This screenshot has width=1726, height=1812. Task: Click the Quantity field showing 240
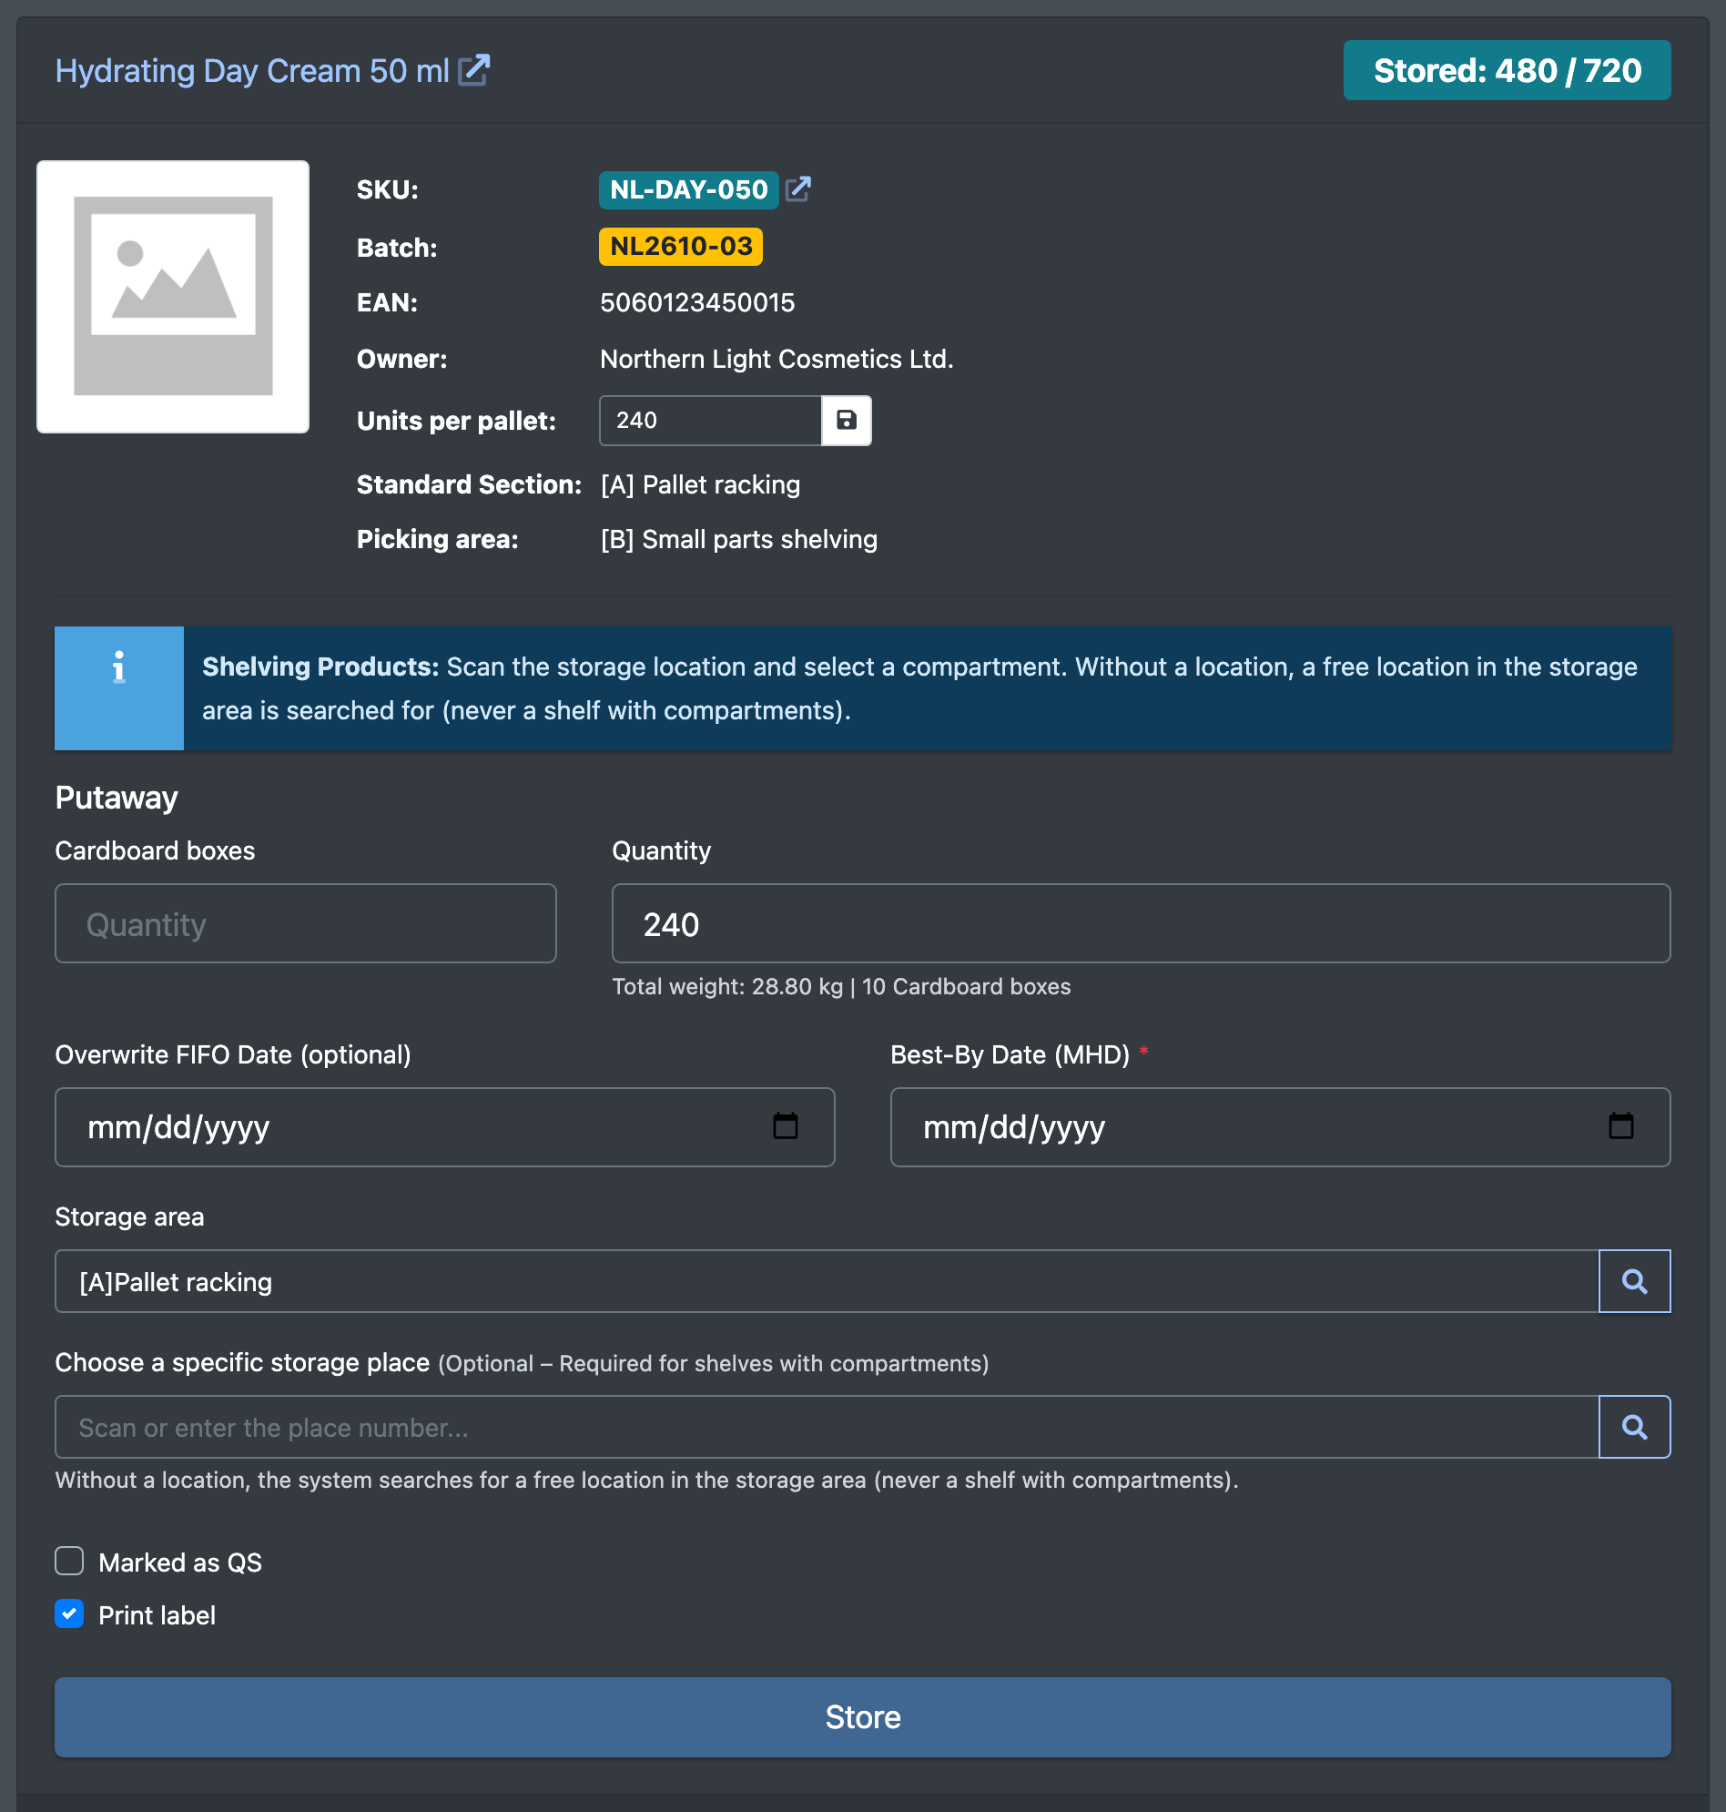click(x=1141, y=924)
